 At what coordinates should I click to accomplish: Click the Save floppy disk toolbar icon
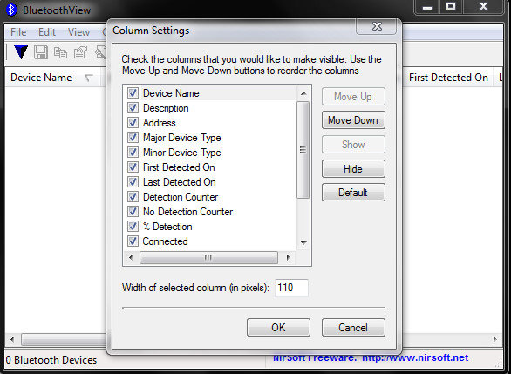click(41, 52)
